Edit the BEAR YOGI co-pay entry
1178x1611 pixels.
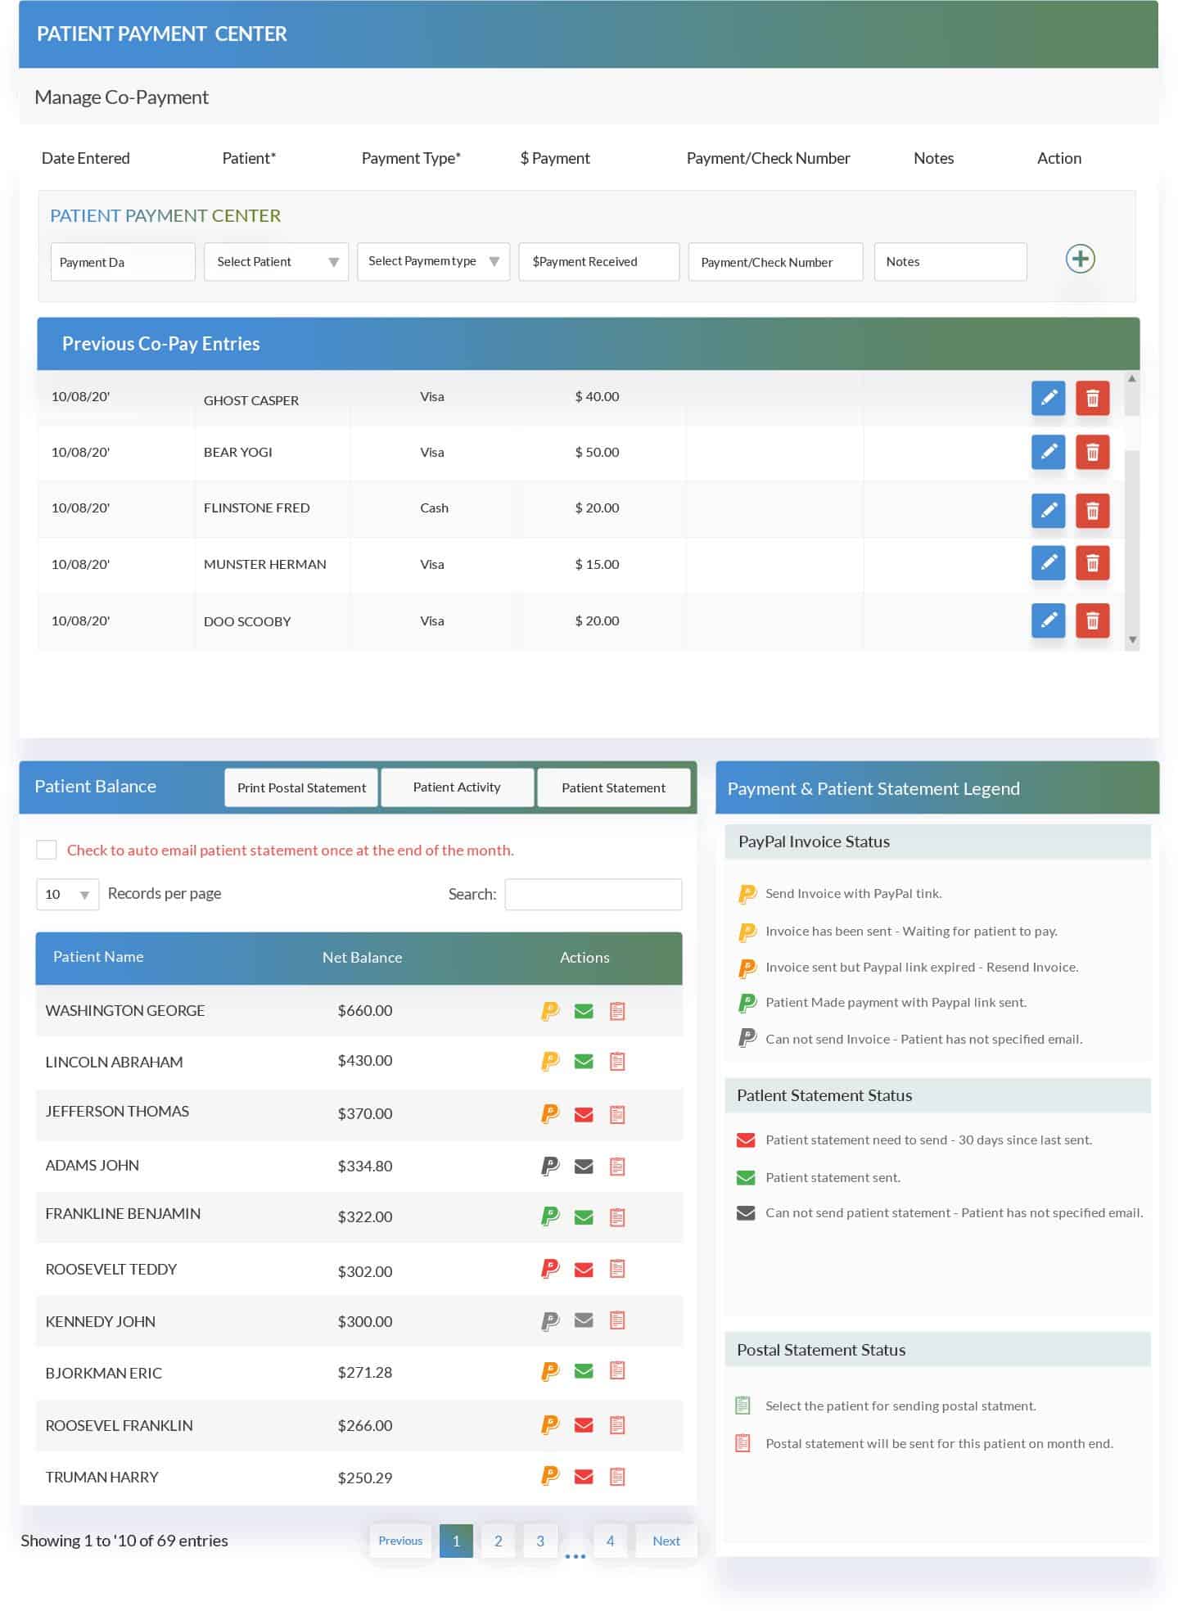click(1048, 452)
